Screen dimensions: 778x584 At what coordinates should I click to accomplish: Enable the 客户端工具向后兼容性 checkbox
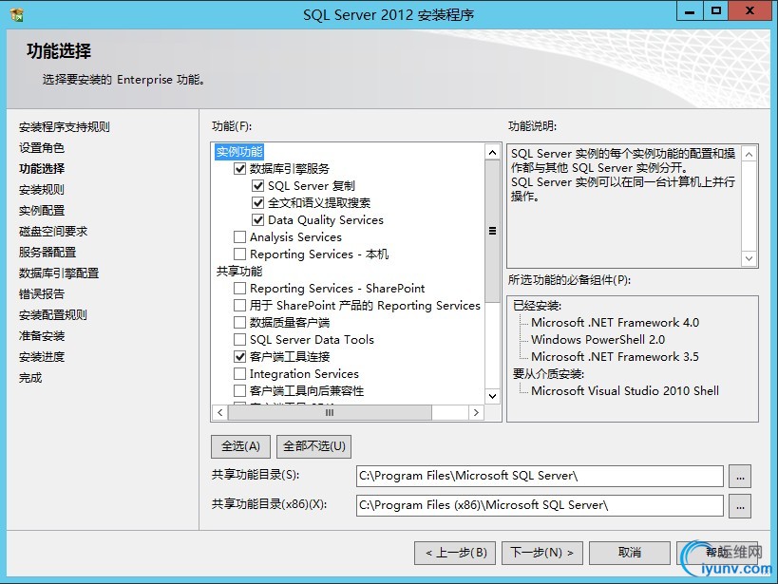[x=239, y=391]
